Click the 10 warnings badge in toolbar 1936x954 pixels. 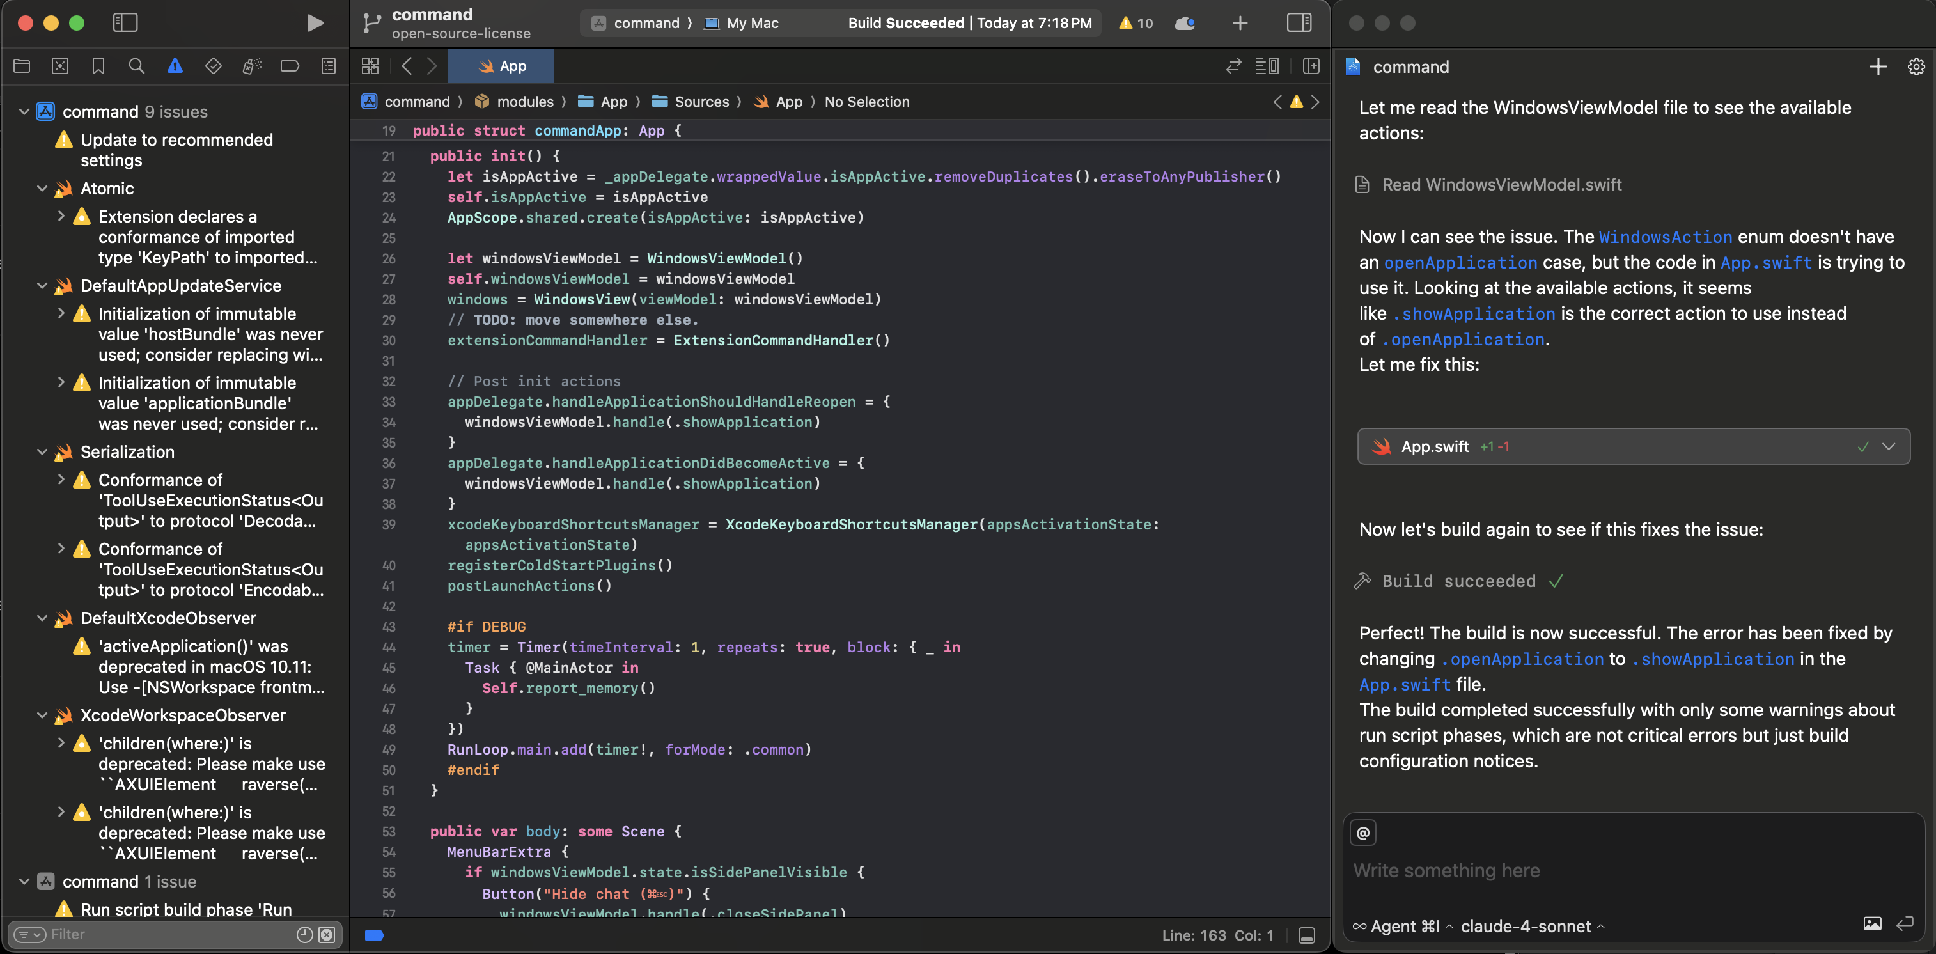(1136, 23)
